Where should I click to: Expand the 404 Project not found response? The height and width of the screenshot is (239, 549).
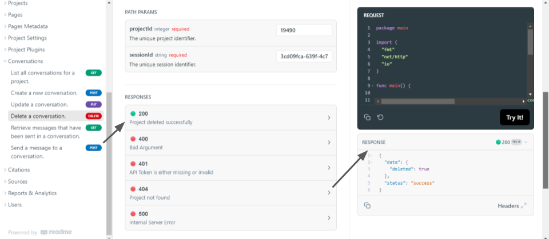coord(230,193)
